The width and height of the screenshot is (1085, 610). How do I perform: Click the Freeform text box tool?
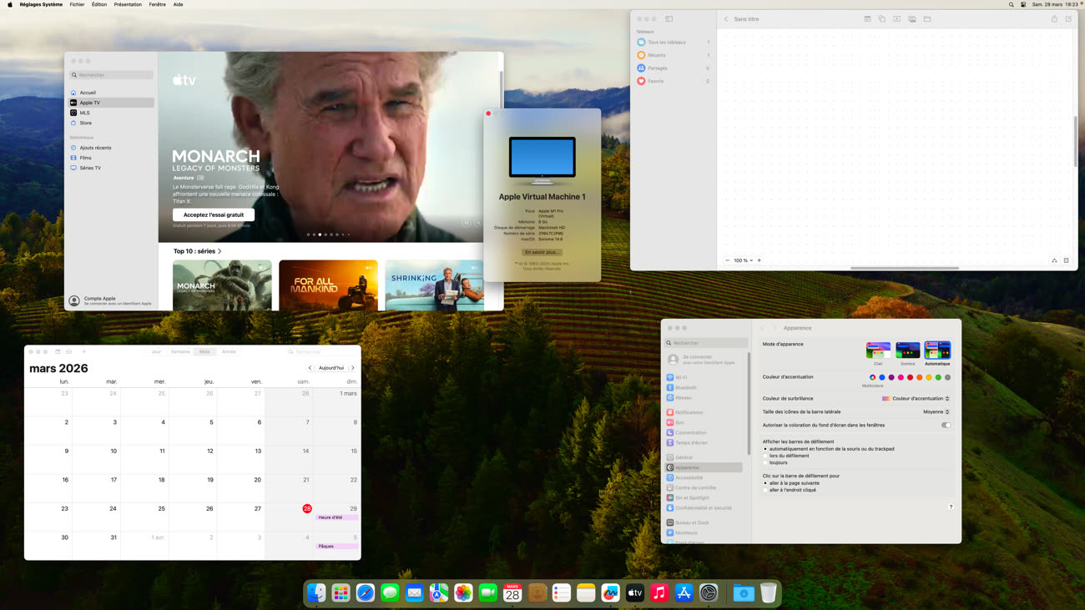(897, 19)
